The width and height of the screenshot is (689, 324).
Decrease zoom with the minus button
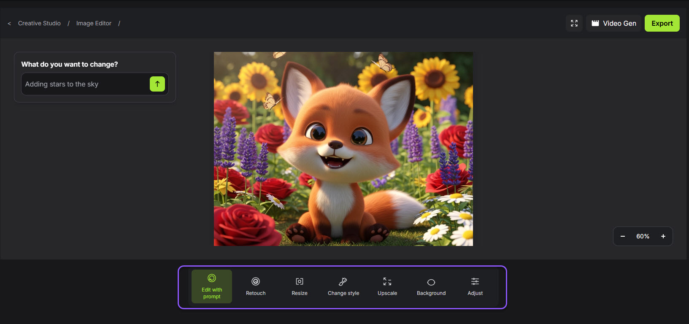click(x=623, y=236)
